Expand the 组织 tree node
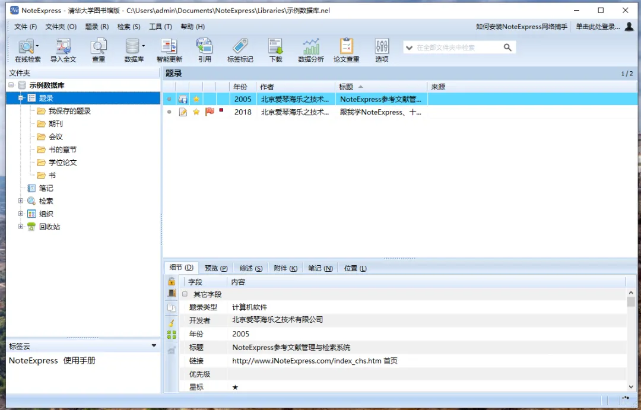641x410 pixels. (x=20, y=214)
